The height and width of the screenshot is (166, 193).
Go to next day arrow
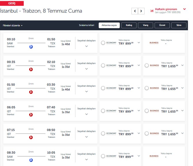click(141, 11)
